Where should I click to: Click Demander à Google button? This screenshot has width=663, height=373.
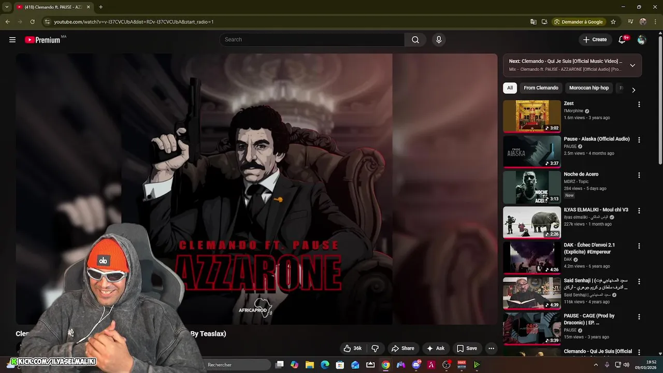(x=578, y=22)
